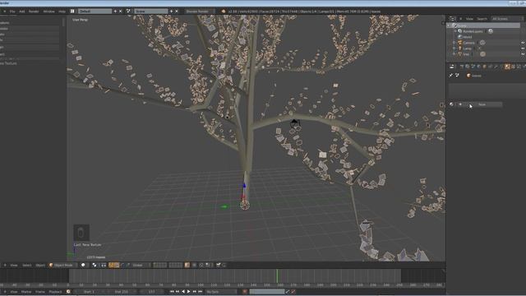Open the Render menu
The width and height of the screenshot is (526, 296).
pyautogui.click(x=34, y=12)
